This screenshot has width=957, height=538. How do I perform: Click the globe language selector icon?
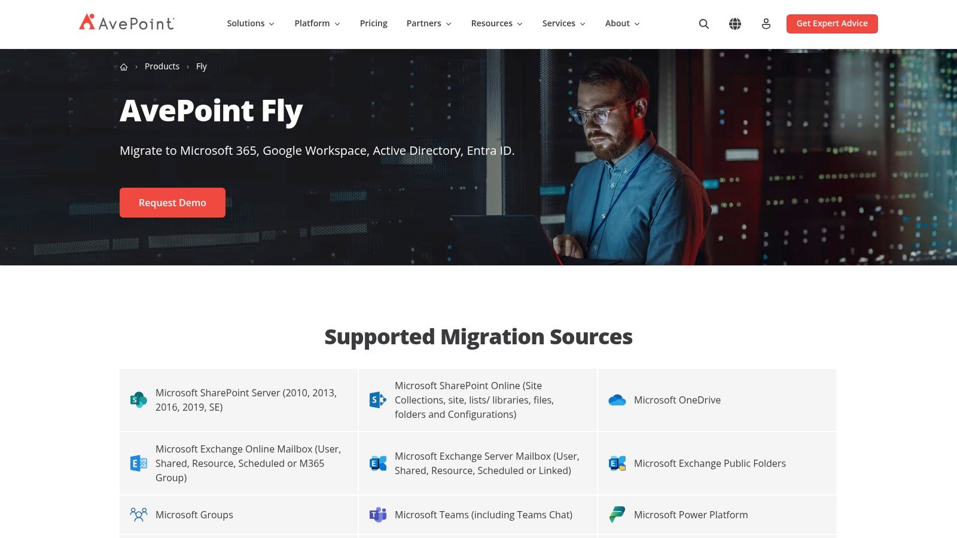pos(734,23)
